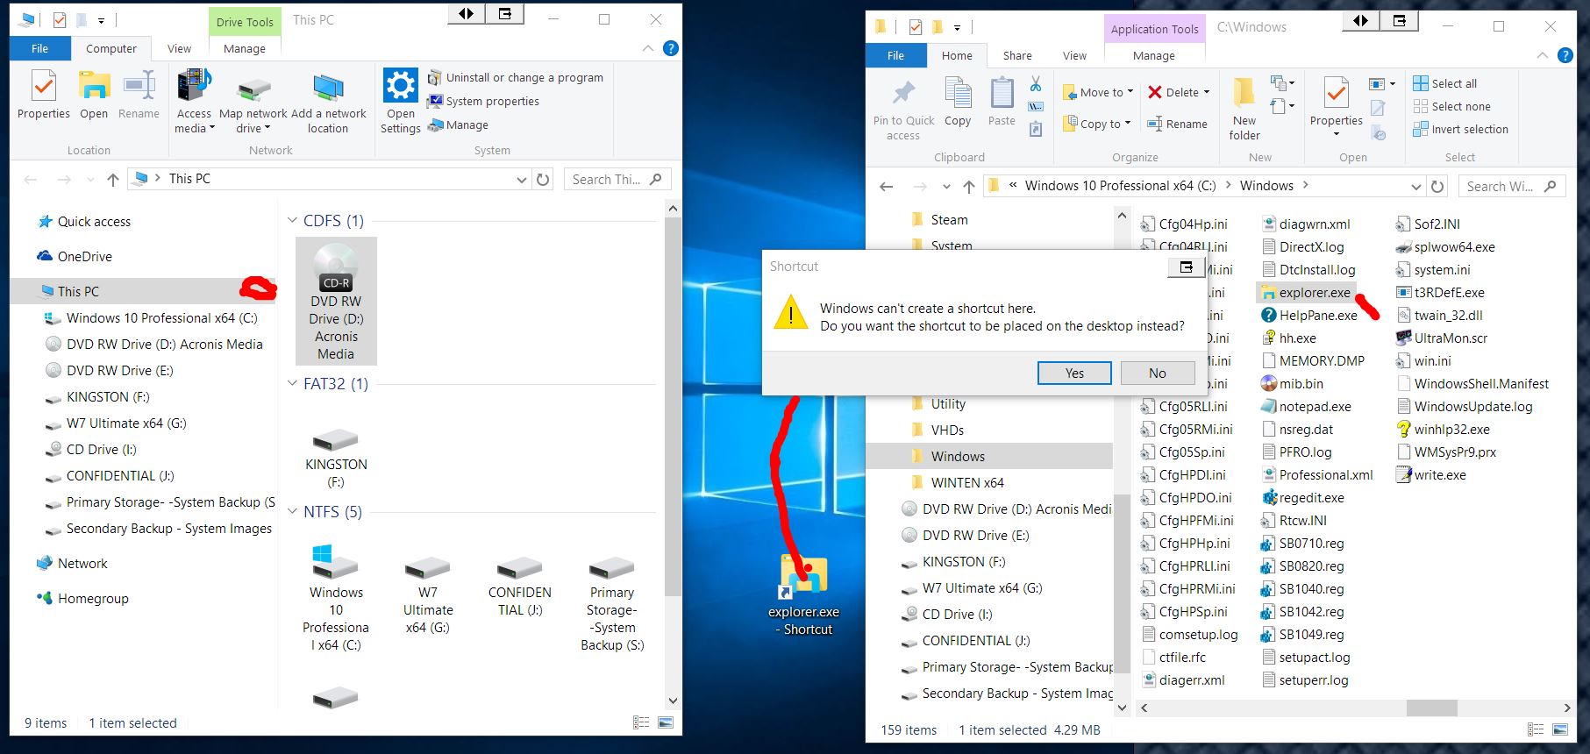Select KINGSTON (F:) drive tile

(336, 457)
